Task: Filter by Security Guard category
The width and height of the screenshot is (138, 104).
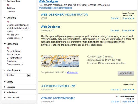Action: click(14, 51)
